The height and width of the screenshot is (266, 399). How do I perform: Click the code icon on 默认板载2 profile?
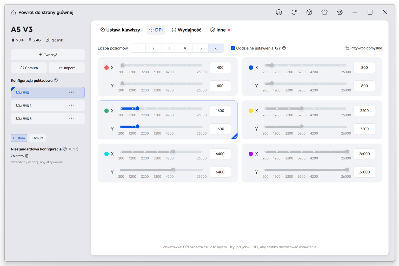(71, 106)
